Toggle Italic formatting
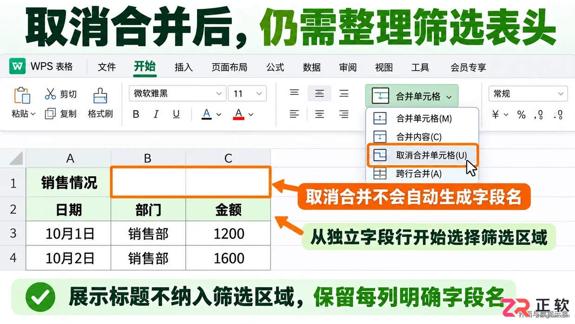 click(x=156, y=114)
